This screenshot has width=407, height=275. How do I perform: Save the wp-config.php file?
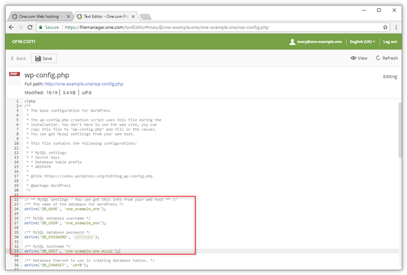pos(44,58)
